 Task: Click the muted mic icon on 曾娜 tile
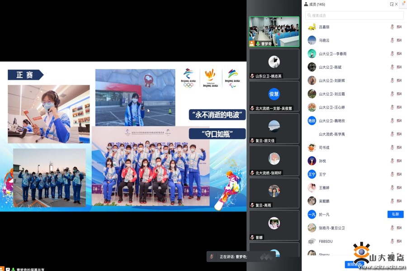point(252,238)
